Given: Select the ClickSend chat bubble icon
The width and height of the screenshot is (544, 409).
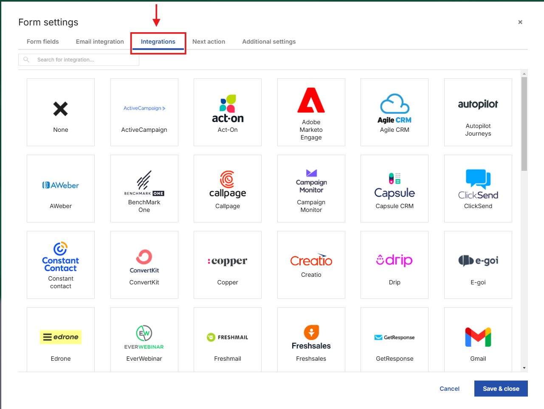Looking at the screenshot, I should pos(478,178).
